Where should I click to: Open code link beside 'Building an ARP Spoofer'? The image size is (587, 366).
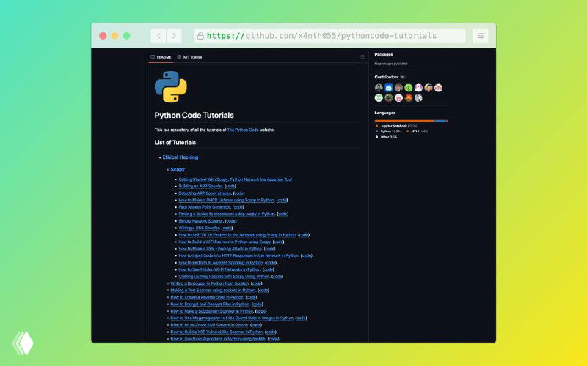tap(230, 186)
